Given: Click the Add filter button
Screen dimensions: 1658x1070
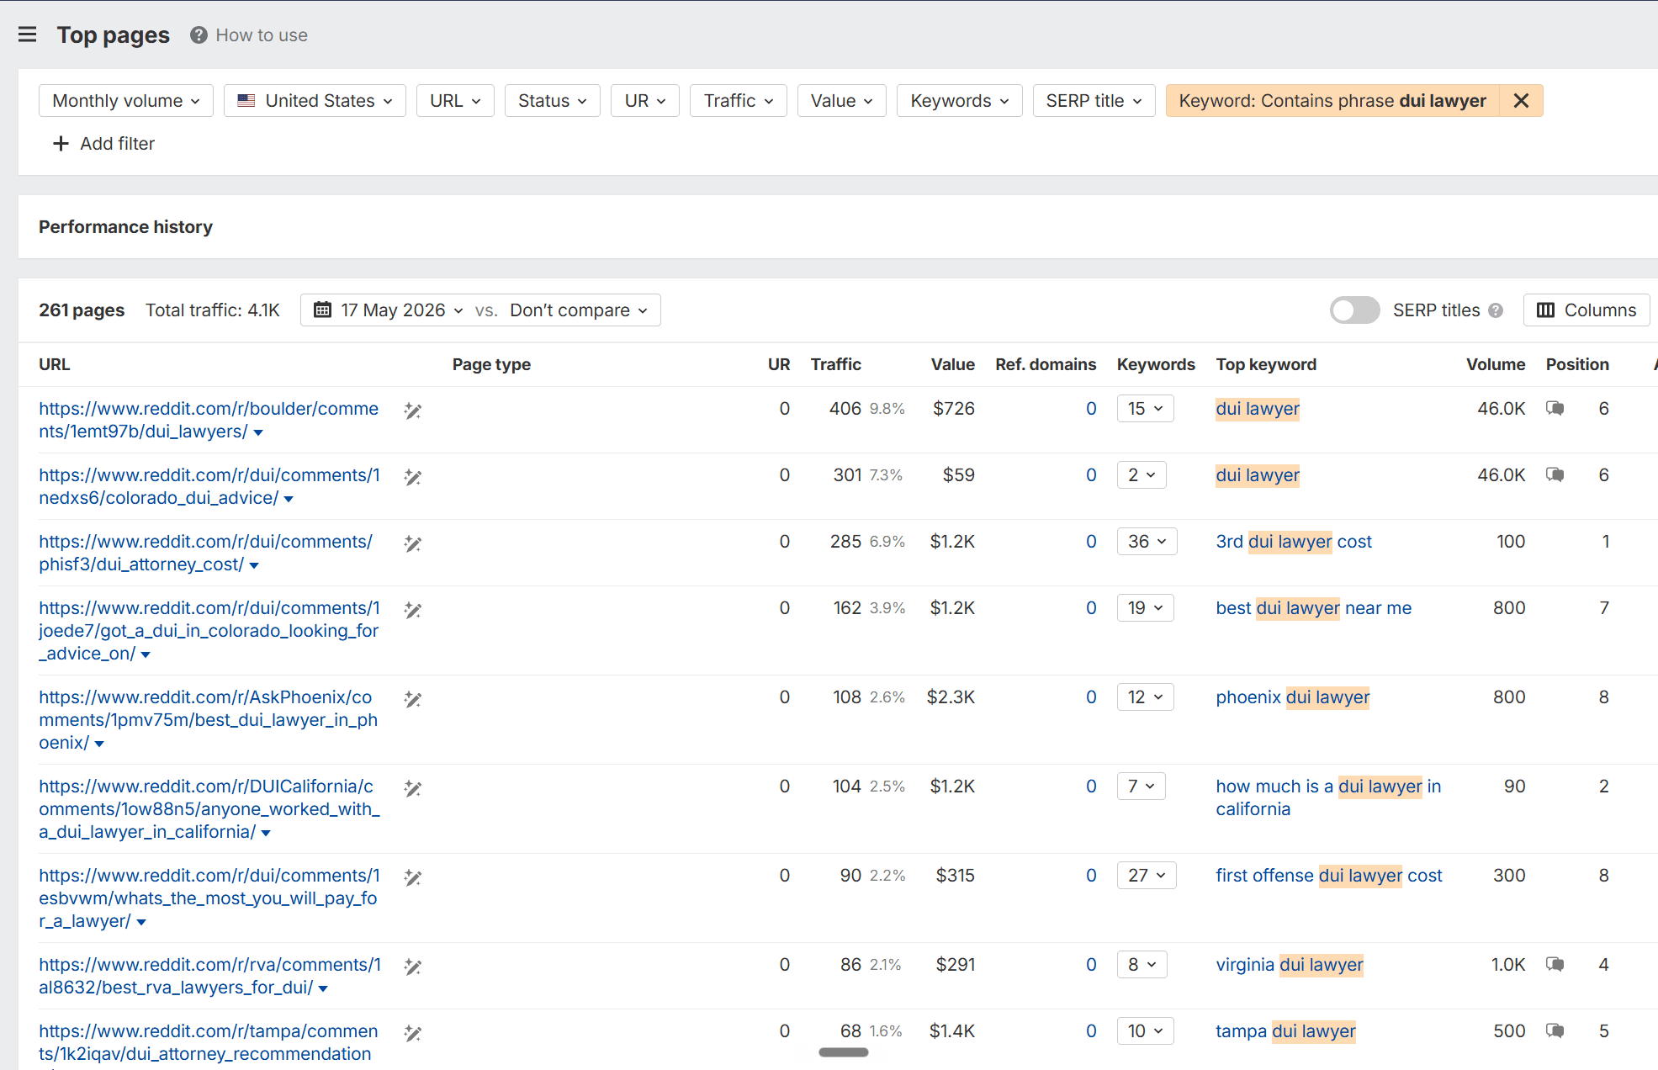Looking at the screenshot, I should [x=103, y=144].
